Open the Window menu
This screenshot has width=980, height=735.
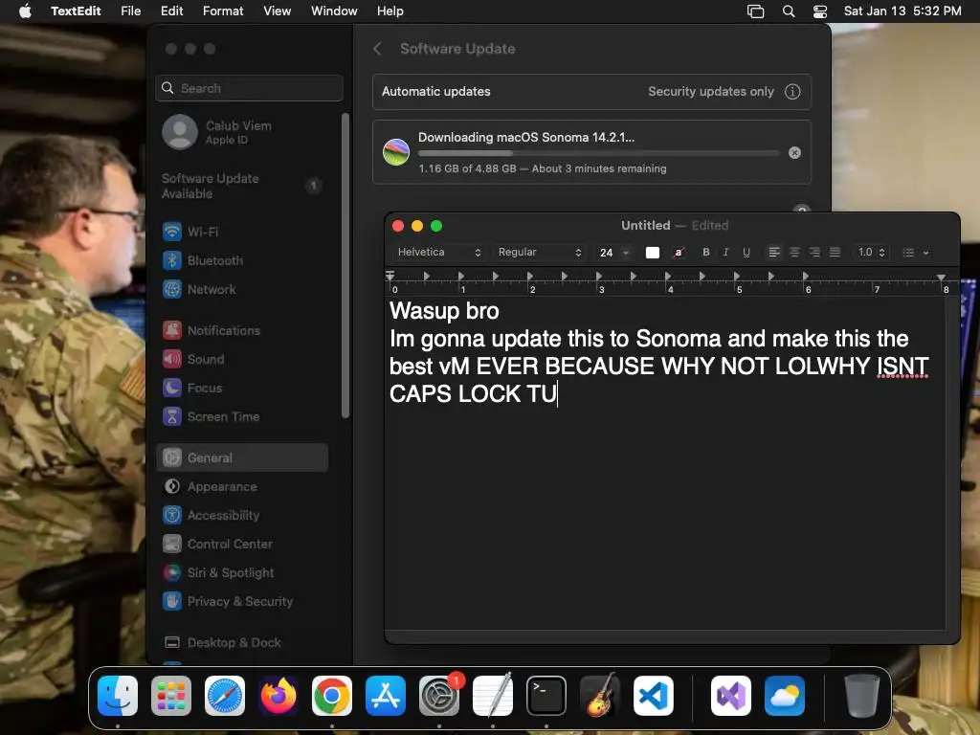(334, 11)
